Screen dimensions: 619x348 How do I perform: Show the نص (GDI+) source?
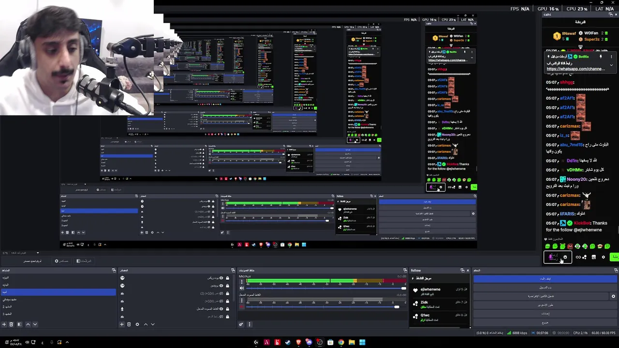[x=221, y=301]
